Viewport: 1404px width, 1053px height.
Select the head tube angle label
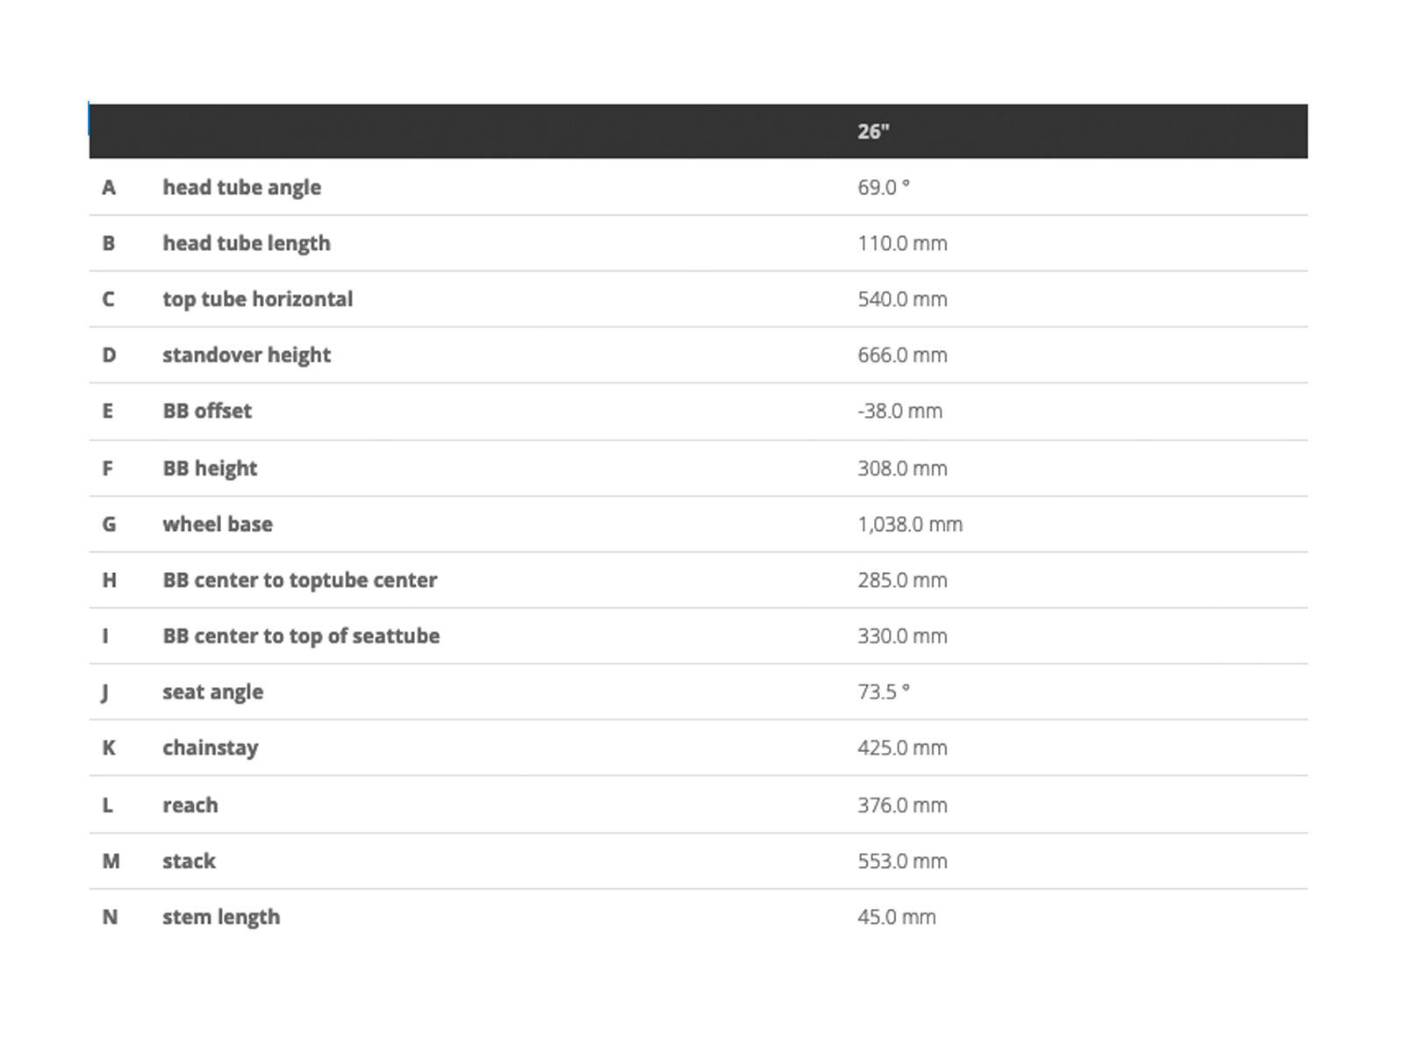pyautogui.click(x=241, y=188)
